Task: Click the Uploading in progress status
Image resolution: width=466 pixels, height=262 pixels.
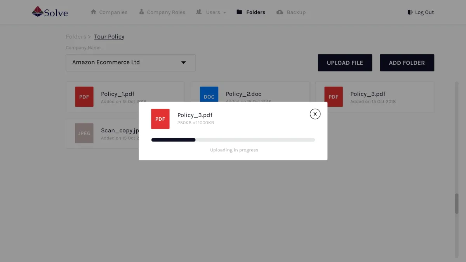Action: pos(234,150)
